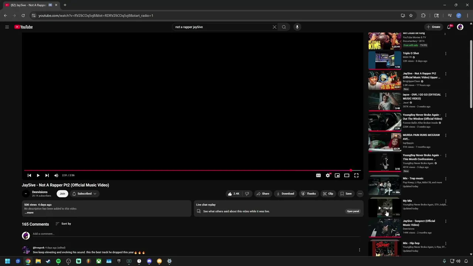Download the video
Screen dimensions: 473x266
click(285, 194)
